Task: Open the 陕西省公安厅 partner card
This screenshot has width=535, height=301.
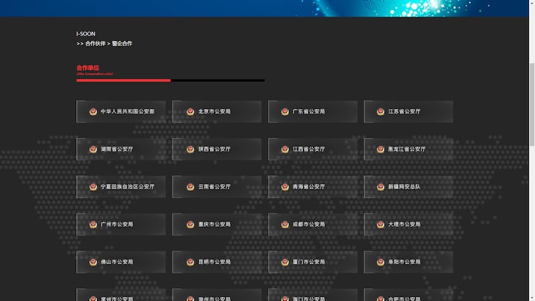Action: point(217,149)
